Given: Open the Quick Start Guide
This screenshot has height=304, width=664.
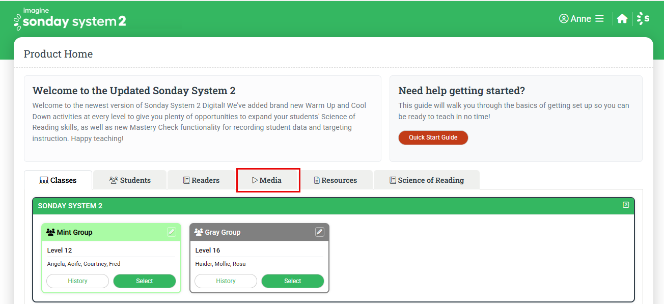Looking at the screenshot, I should click(x=433, y=137).
